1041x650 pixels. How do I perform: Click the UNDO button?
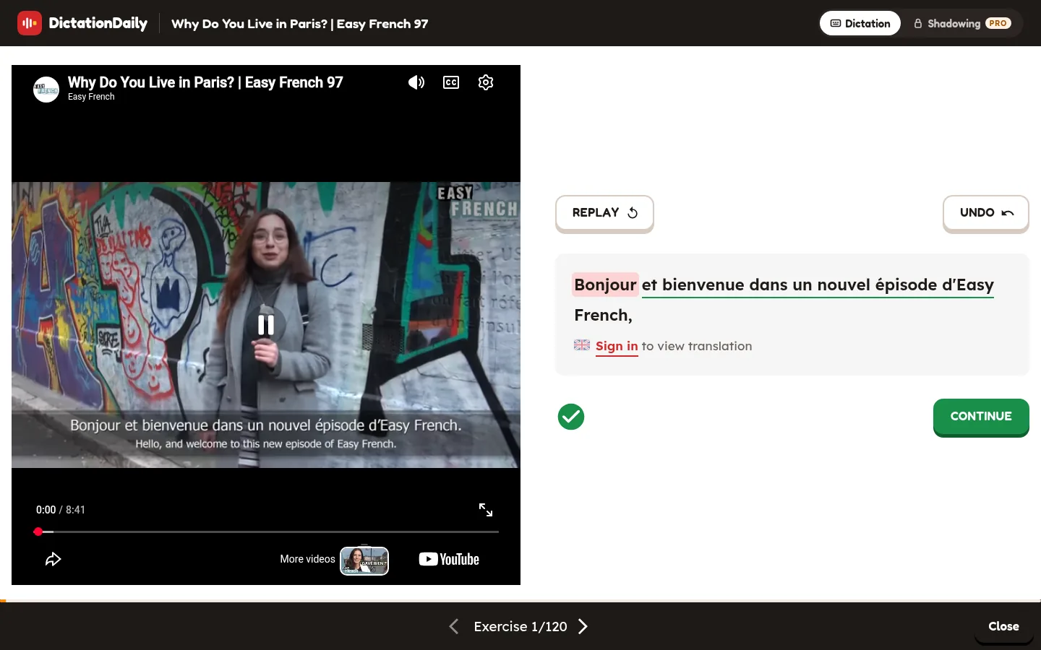coord(986,213)
